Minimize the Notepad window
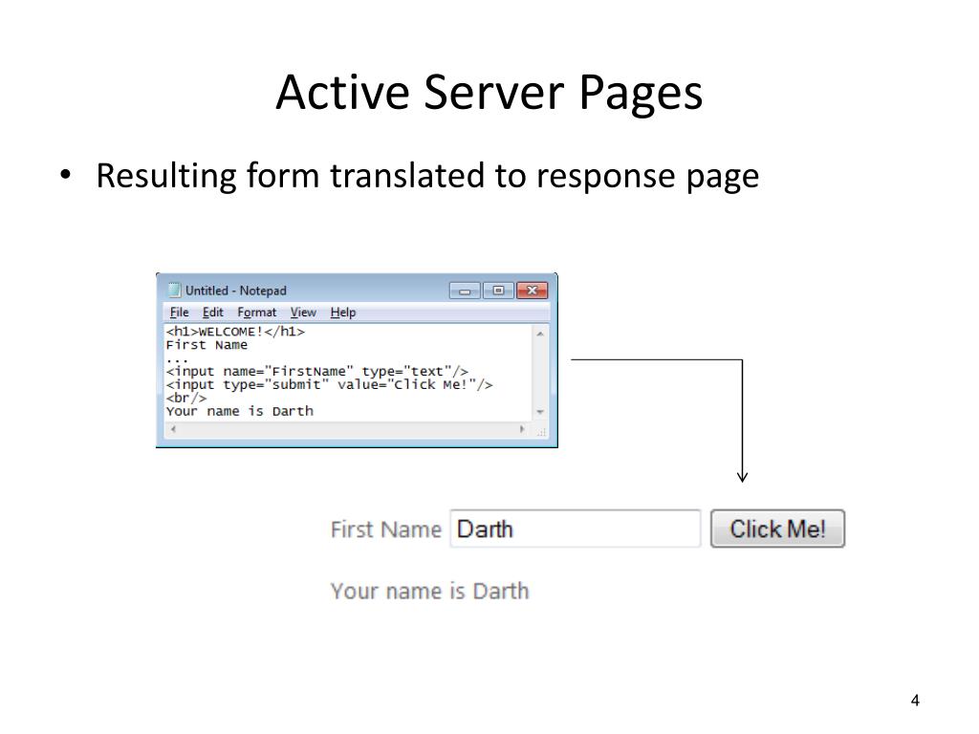 (465, 291)
